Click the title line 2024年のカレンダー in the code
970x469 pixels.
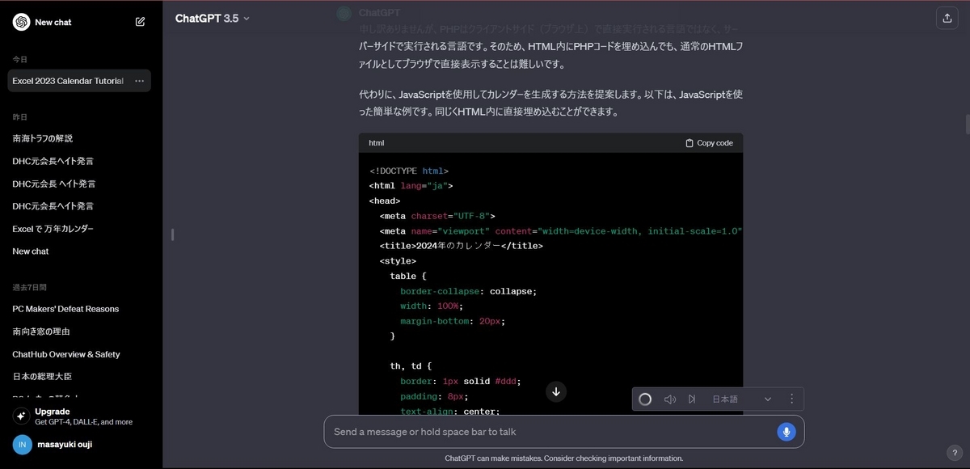(462, 246)
